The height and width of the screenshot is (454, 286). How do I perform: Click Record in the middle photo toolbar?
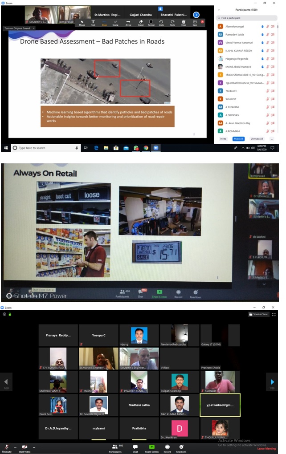(x=178, y=294)
